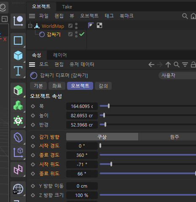
Task: Add a blue cube primitive
Action: click(x=18, y=56)
